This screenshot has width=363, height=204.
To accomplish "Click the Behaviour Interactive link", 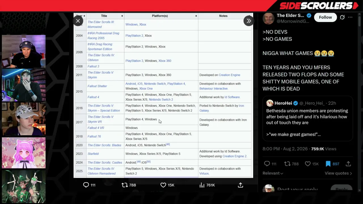I will click(x=214, y=88).
